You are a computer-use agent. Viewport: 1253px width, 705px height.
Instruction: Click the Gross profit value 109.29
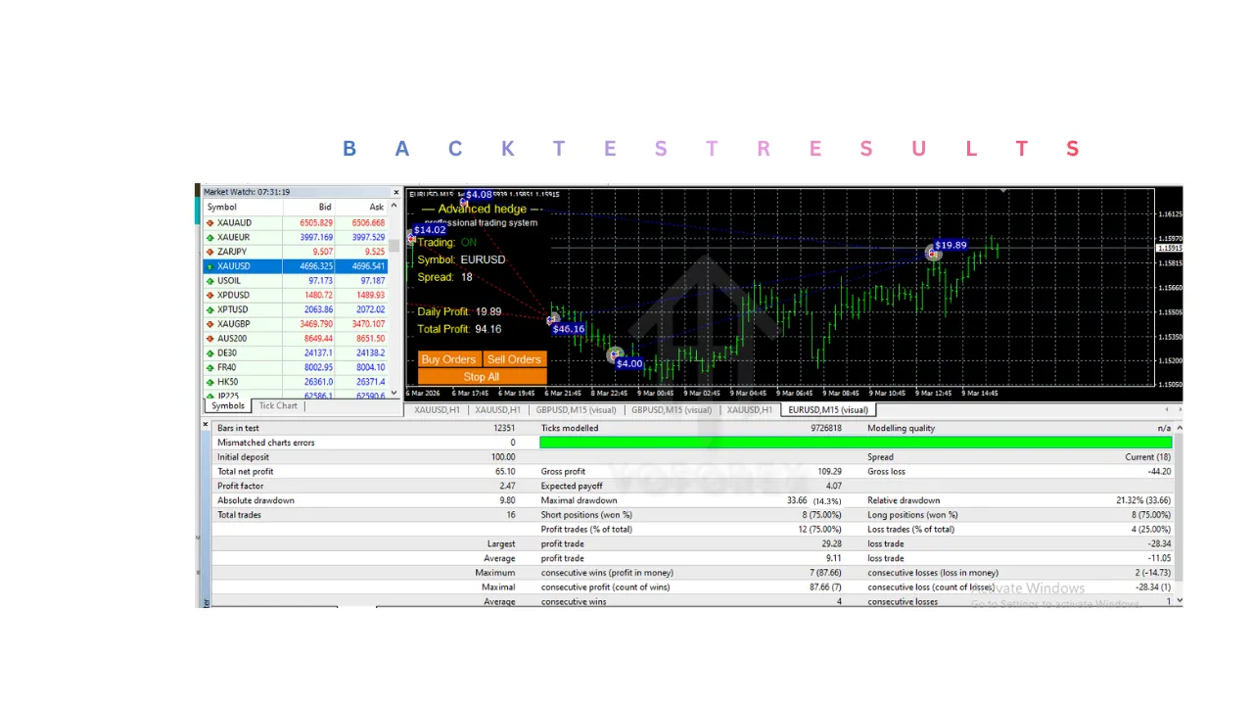tap(829, 472)
